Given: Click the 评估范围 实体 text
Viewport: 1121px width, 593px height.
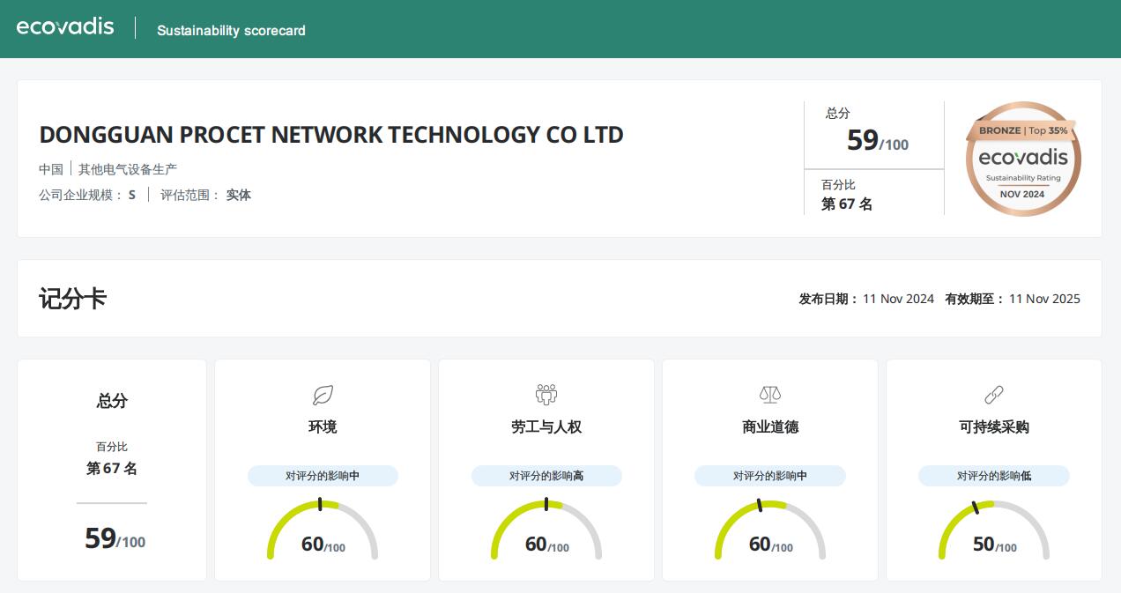Looking at the screenshot, I should click(205, 195).
